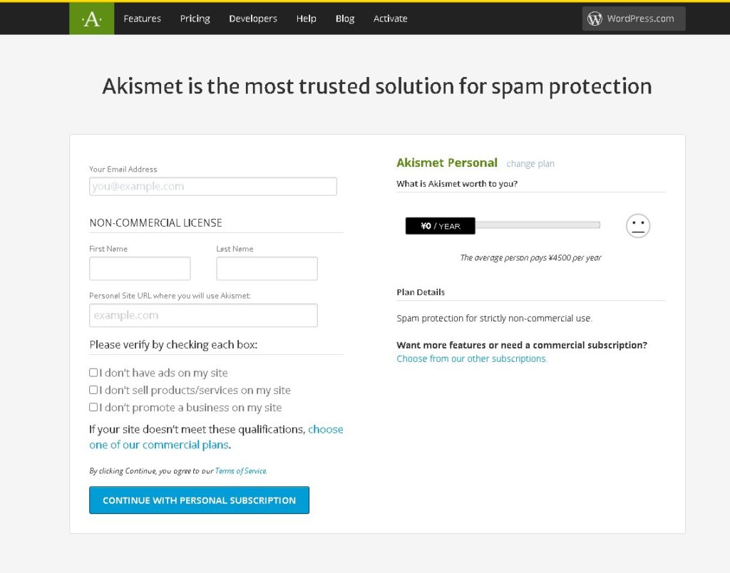The height and width of the screenshot is (573, 730).
Task: Click the Your Email Address field
Action: 212,187
